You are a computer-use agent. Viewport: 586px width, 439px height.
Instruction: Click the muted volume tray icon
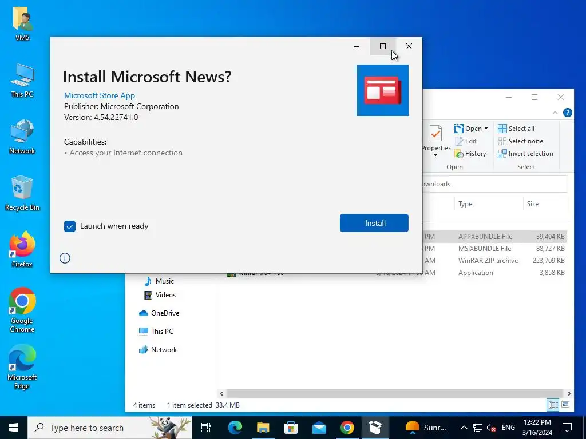click(491, 428)
